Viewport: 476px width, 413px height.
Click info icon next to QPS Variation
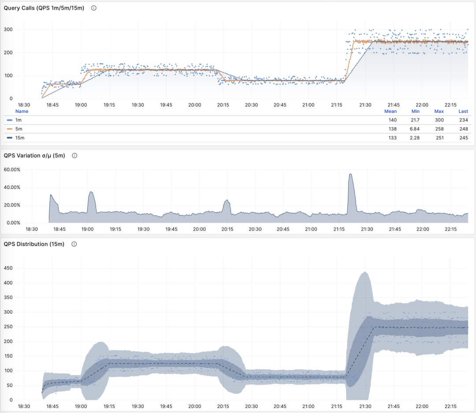coord(74,156)
